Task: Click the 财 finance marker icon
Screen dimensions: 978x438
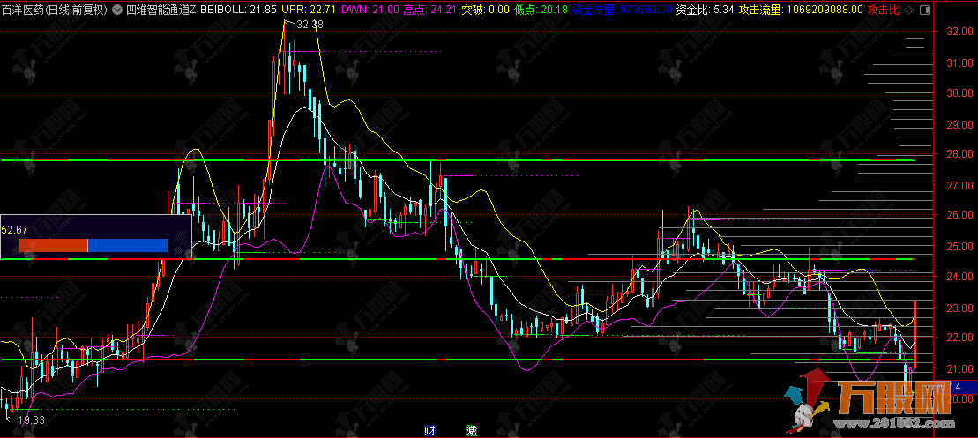Action: [x=429, y=430]
